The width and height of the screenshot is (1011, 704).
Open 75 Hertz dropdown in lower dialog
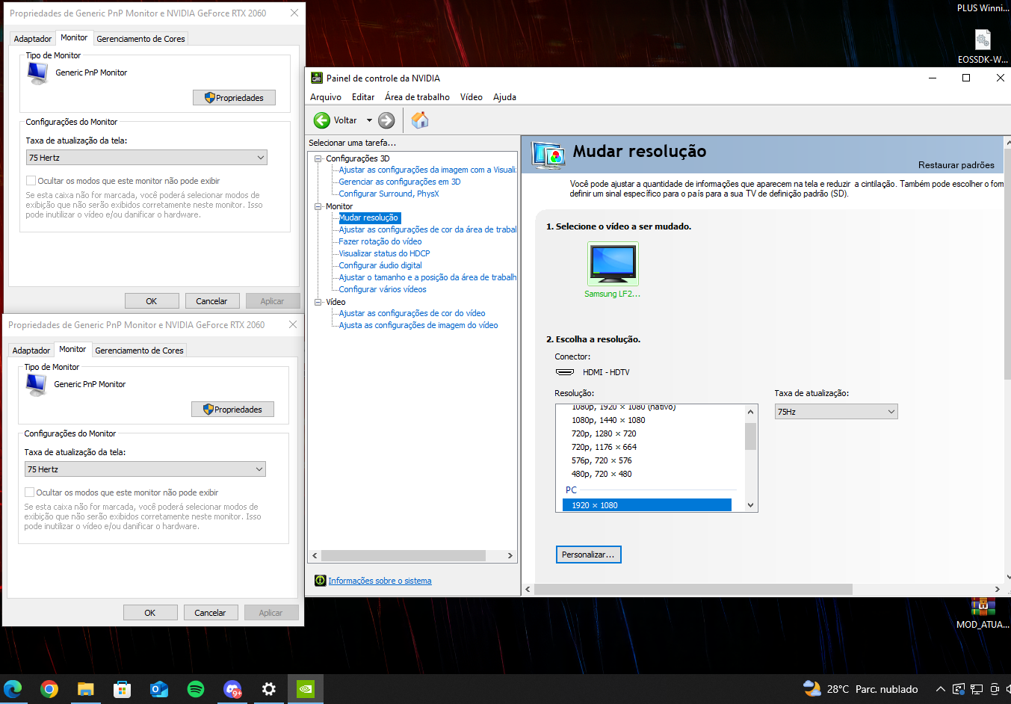(145, 469)
